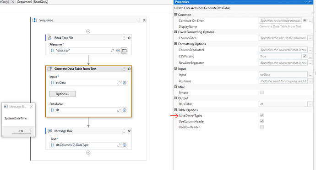The height and width of the screenshot is (170, 316).
Task: Click plus button beside Filename field
Action: point(118,51)
